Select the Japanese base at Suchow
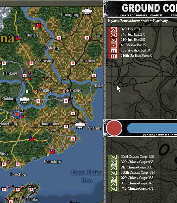Viewport: 177px width, 203px height. click(x=73, y=63)
